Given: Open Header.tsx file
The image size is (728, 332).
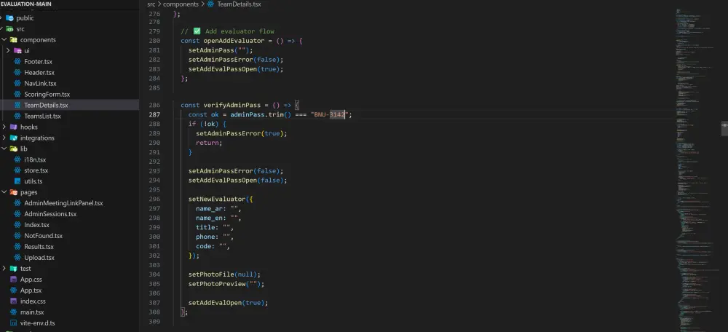Looking at the screenshot, I should click(x=39, y=72).
